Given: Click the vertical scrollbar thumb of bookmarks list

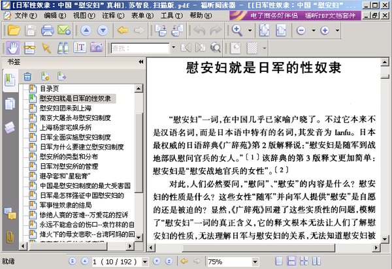Looking at the screenshot, I should (139, 152).
